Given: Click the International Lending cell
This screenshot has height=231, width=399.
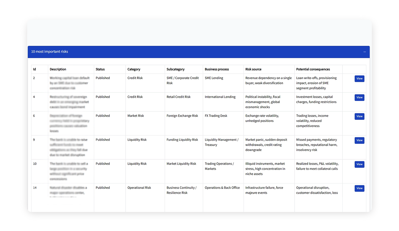Looking at the screenshot, I should click(x=220, y=97).
